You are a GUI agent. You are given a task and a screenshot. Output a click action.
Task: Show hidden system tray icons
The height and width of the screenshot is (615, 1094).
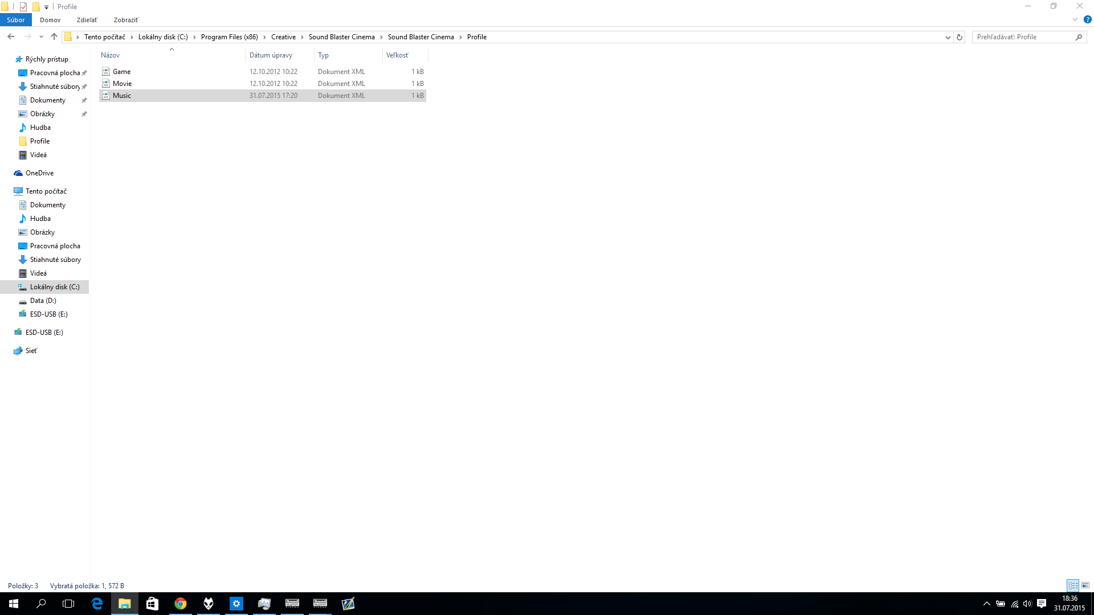(986, 604)
